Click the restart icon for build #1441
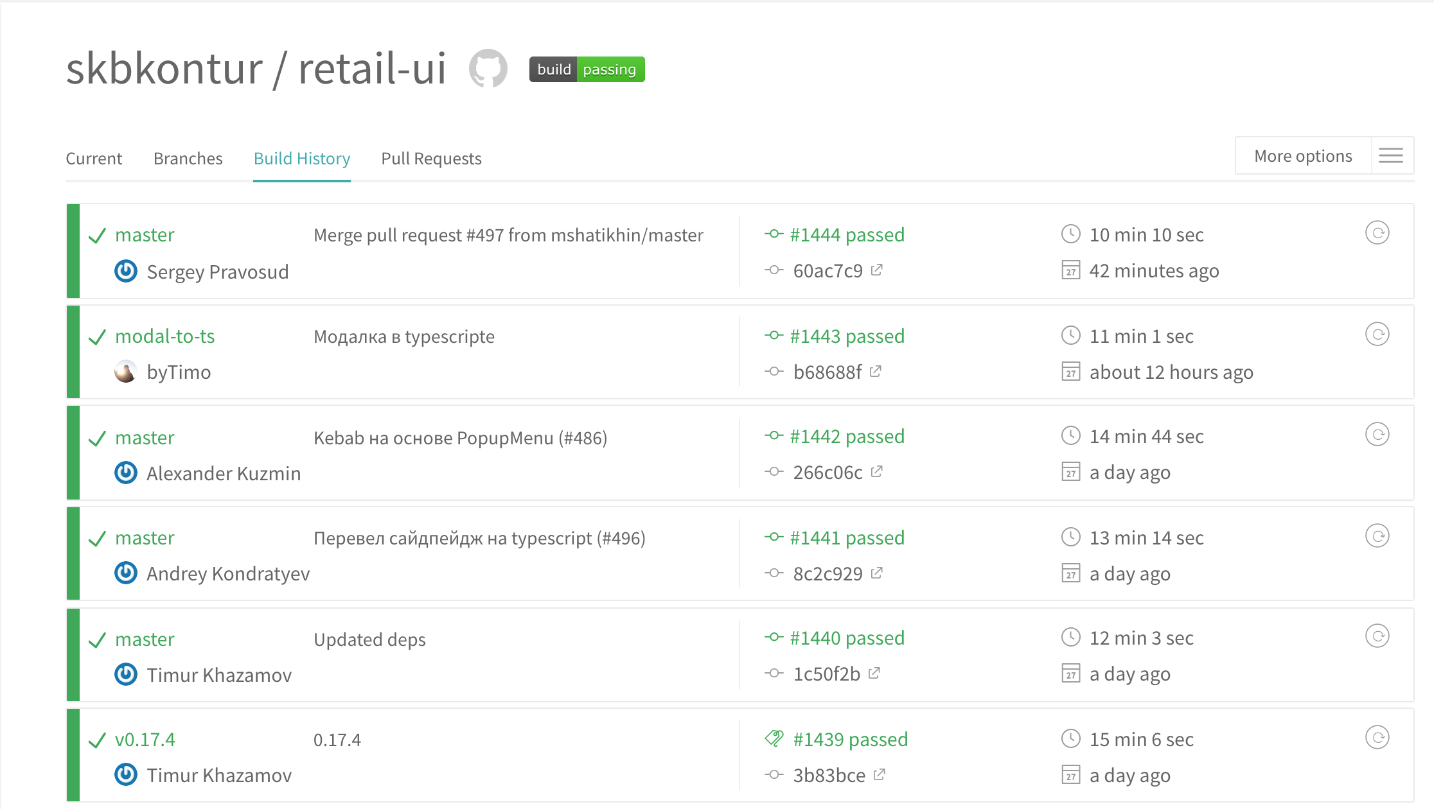Screen dimensions: 1434x809 [x=1377, y=536]
